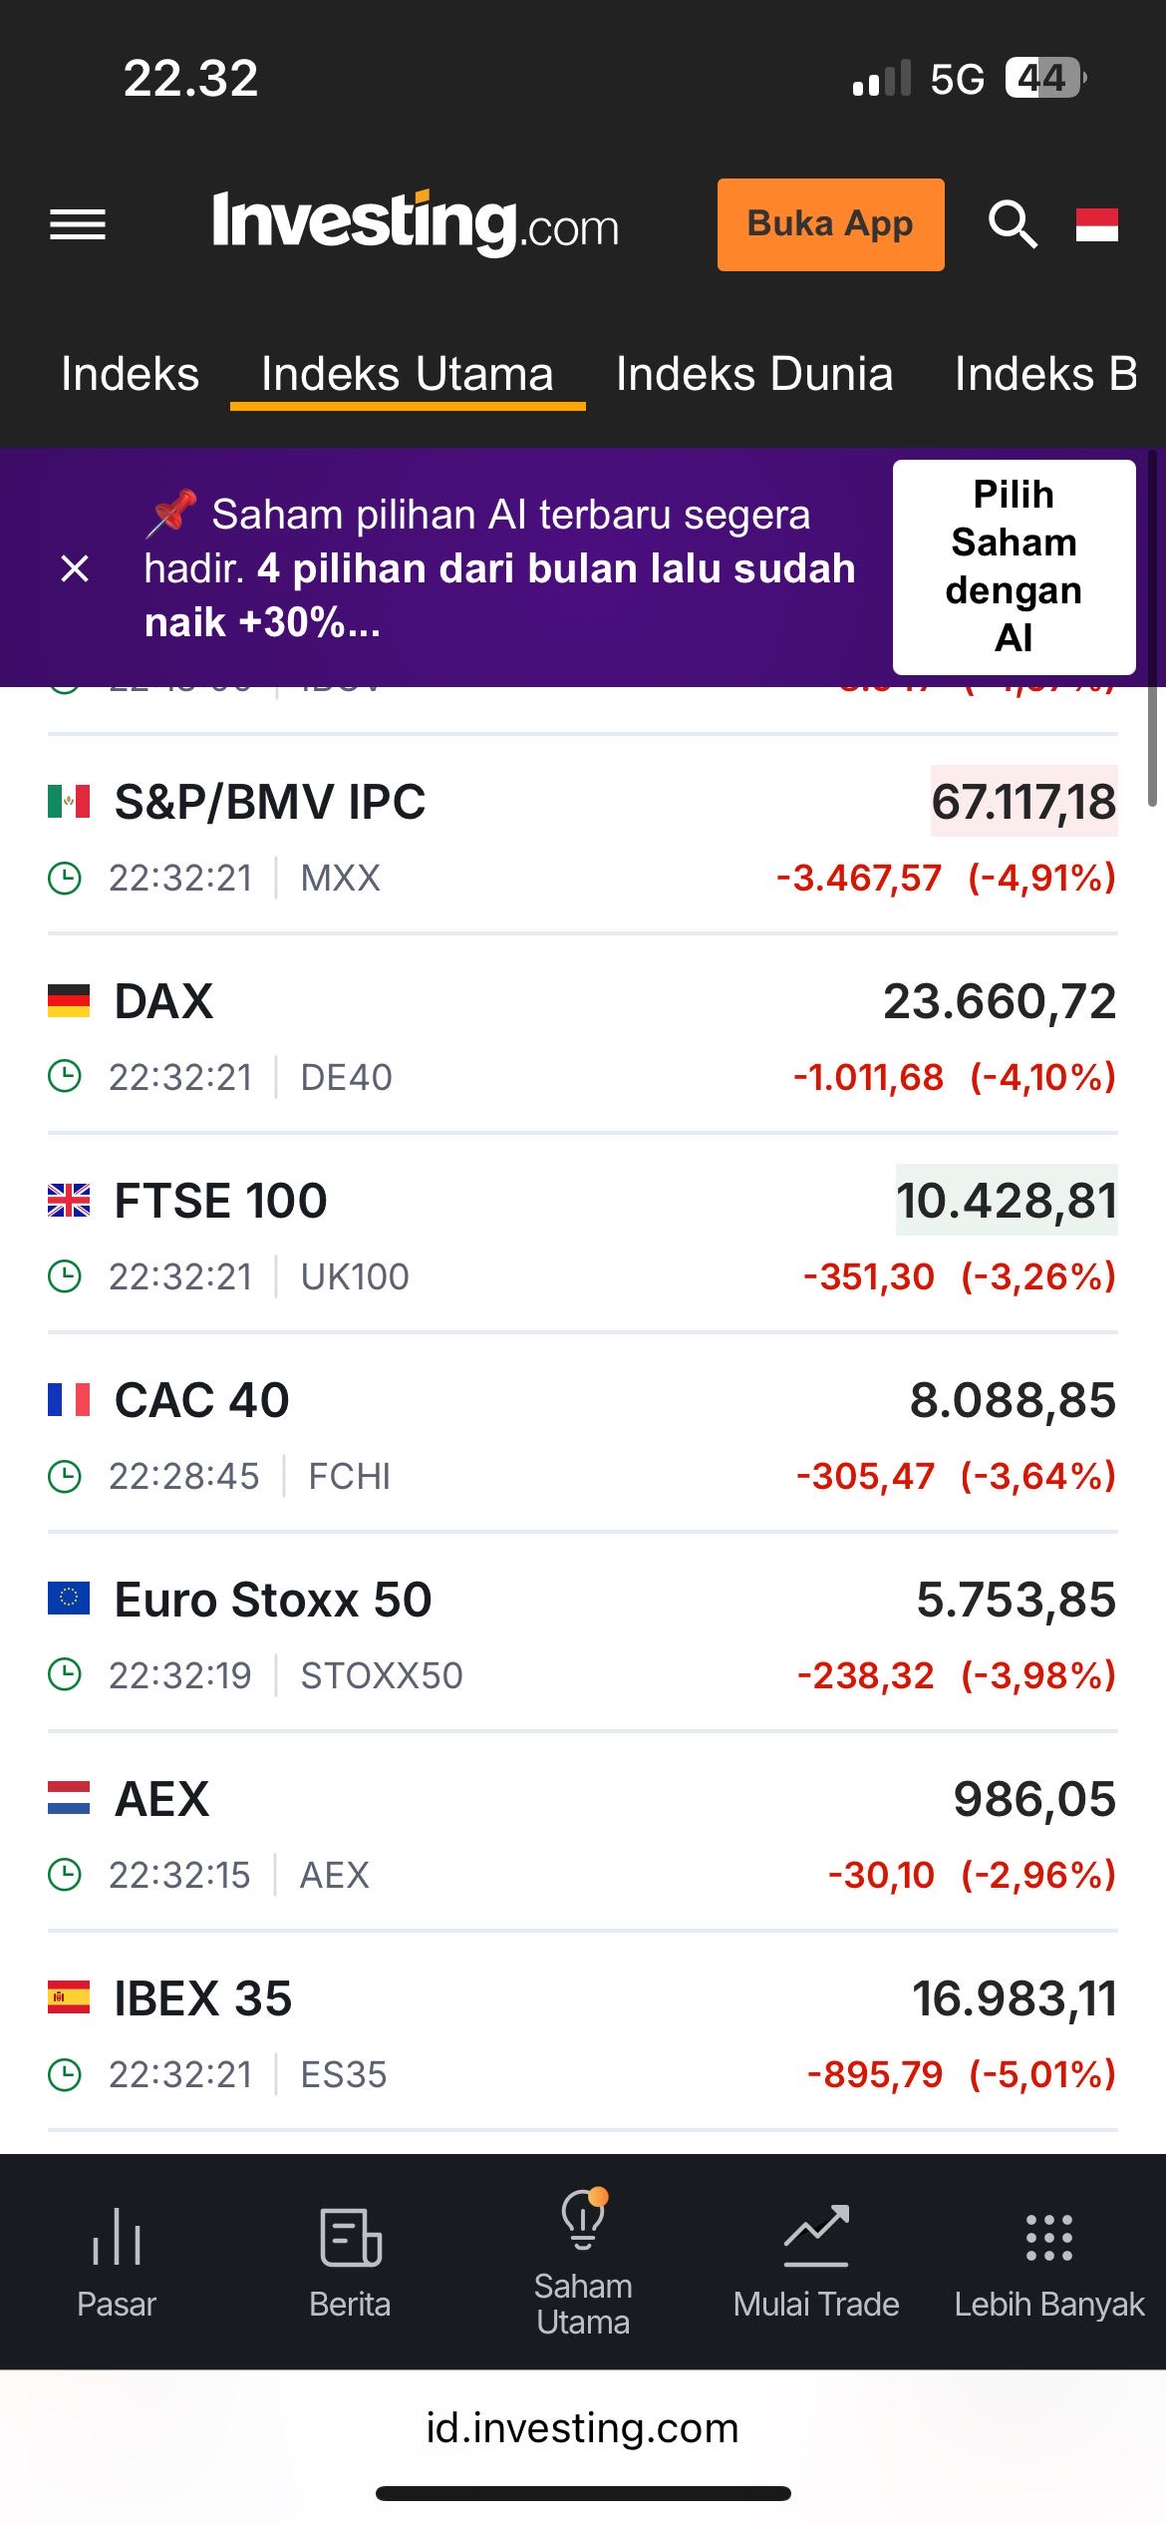Open the hamburger menu
Image resolution: width=1166 pixels, height=2525 pixels.
coord(78,224)
